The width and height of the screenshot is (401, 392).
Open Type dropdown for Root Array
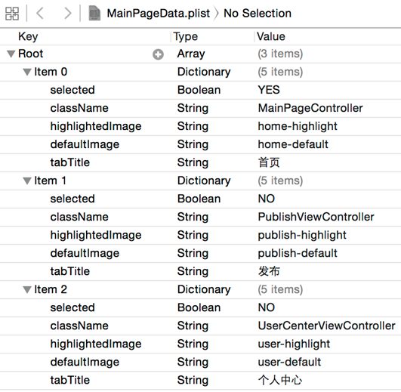(x=191, y=54)
